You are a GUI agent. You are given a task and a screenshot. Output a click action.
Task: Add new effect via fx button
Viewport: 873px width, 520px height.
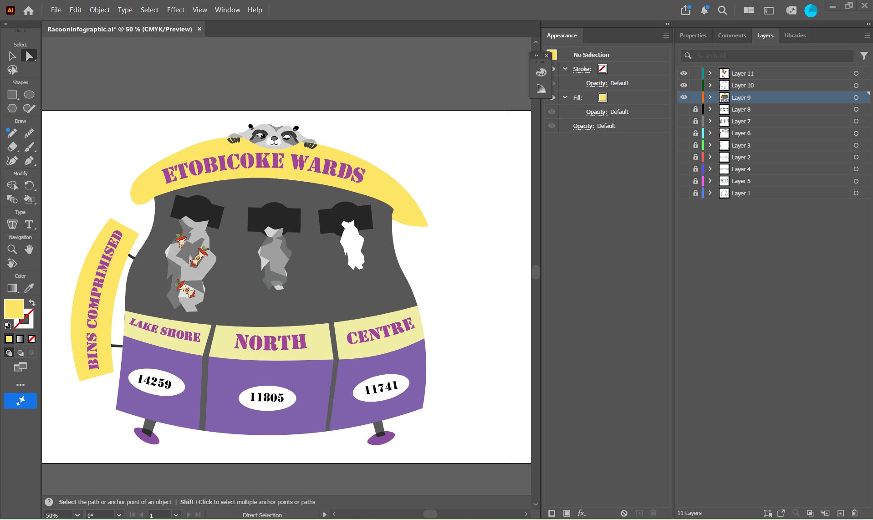click(x=582, y=513)
